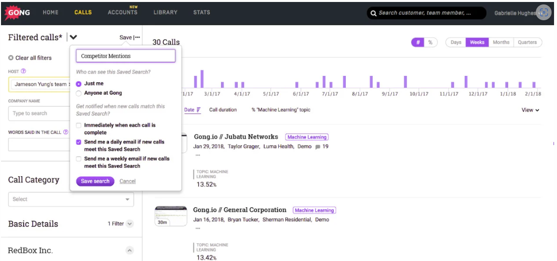Click the global search customer field

[x=426, y=13]
